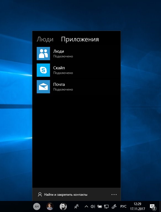
Task: Open the pinned woman contact avatar
Action: (x=50, y=206)
